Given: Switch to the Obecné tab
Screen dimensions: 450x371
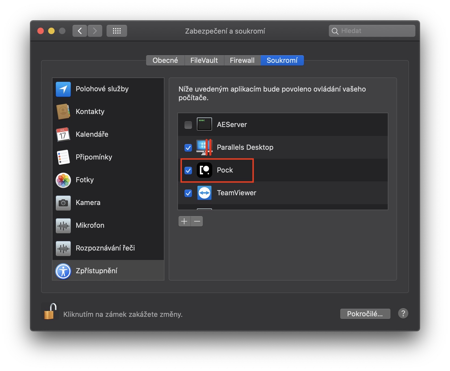Looking at the screenshot, I should coord(165,60).
